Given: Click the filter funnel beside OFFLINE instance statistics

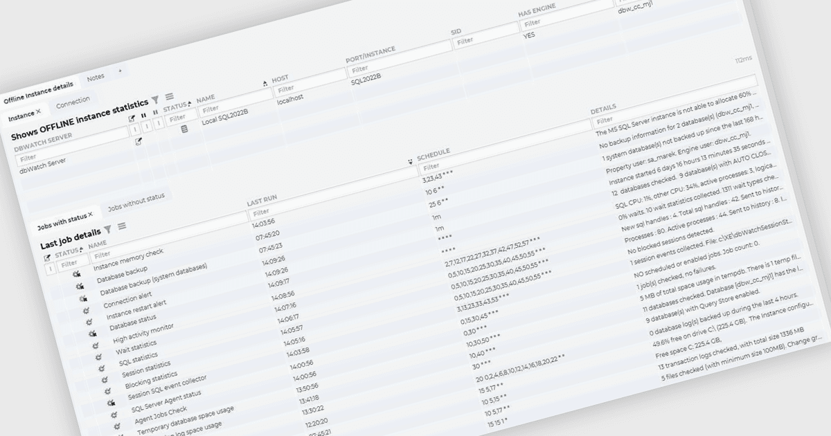Looking at the screenshot, I should click(156, 100).
